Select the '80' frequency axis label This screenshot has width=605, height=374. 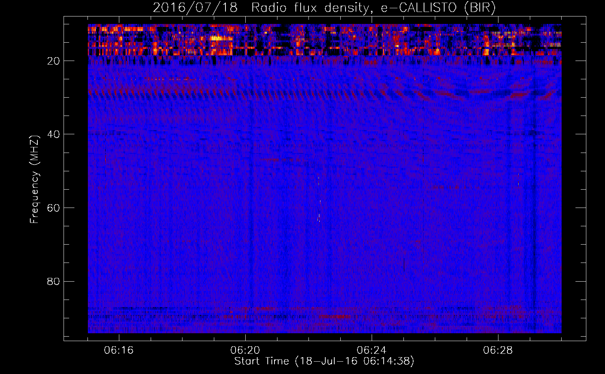tap(53, 281)
